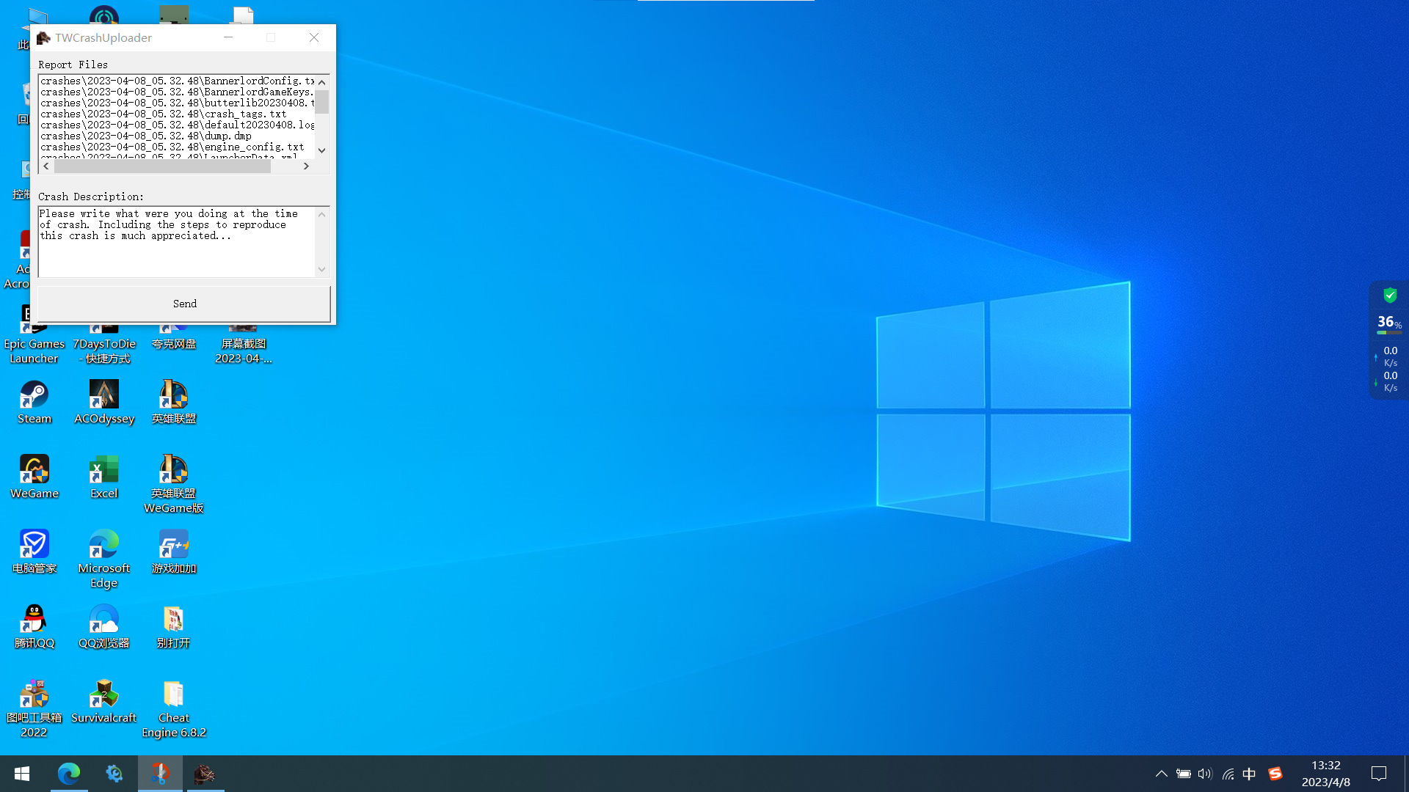
Task: Click crash description scroll down arrow
Action: (x=321, y=269)
